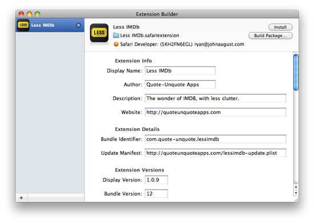Click the folder icon beside Less IMDb.safariextension
Screen dimensions: 314x223
click(x=116, y=35)
